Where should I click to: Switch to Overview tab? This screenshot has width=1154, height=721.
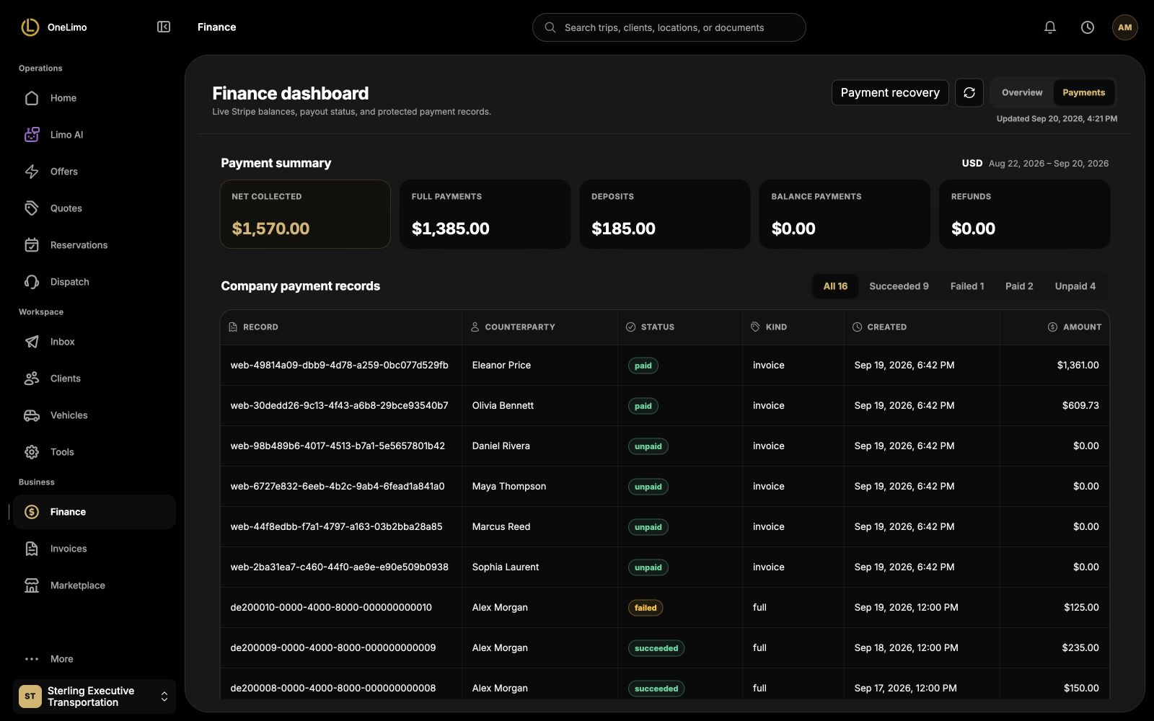(1022, 92)
